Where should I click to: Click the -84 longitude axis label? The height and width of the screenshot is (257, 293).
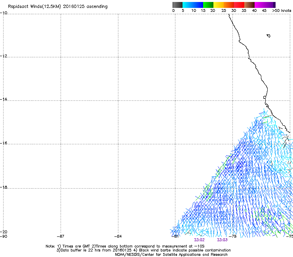(x=118, y=236)
